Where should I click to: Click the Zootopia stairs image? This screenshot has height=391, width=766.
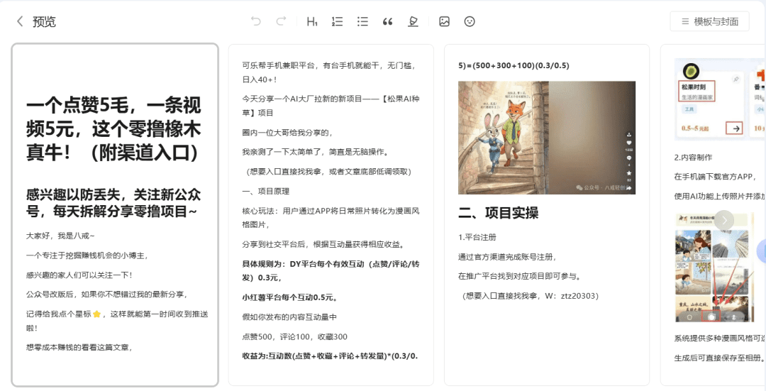tap(546, 137)
